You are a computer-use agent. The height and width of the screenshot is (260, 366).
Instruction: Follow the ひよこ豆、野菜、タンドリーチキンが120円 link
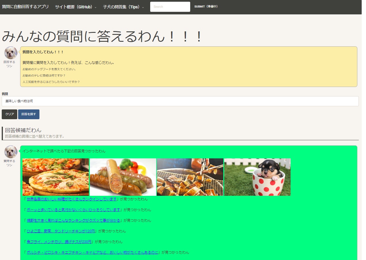coord(61,231)
